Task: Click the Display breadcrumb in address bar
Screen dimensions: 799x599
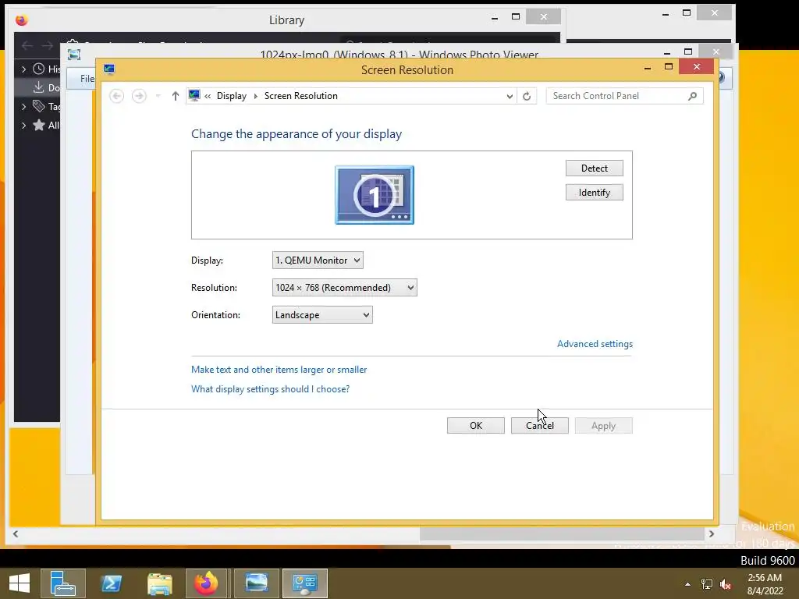Action: tap(231, 96)
